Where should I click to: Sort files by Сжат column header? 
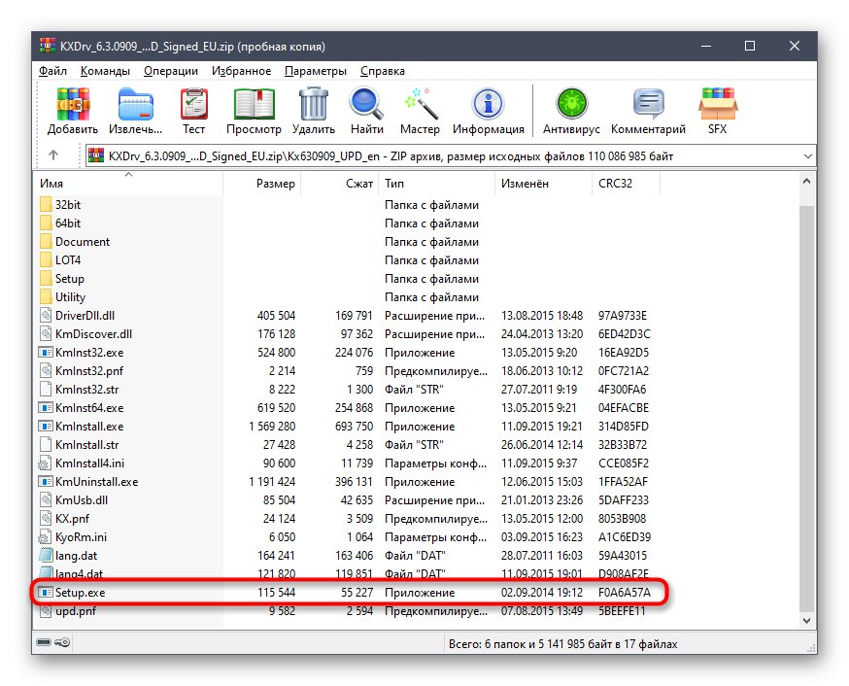click(339, 184)
